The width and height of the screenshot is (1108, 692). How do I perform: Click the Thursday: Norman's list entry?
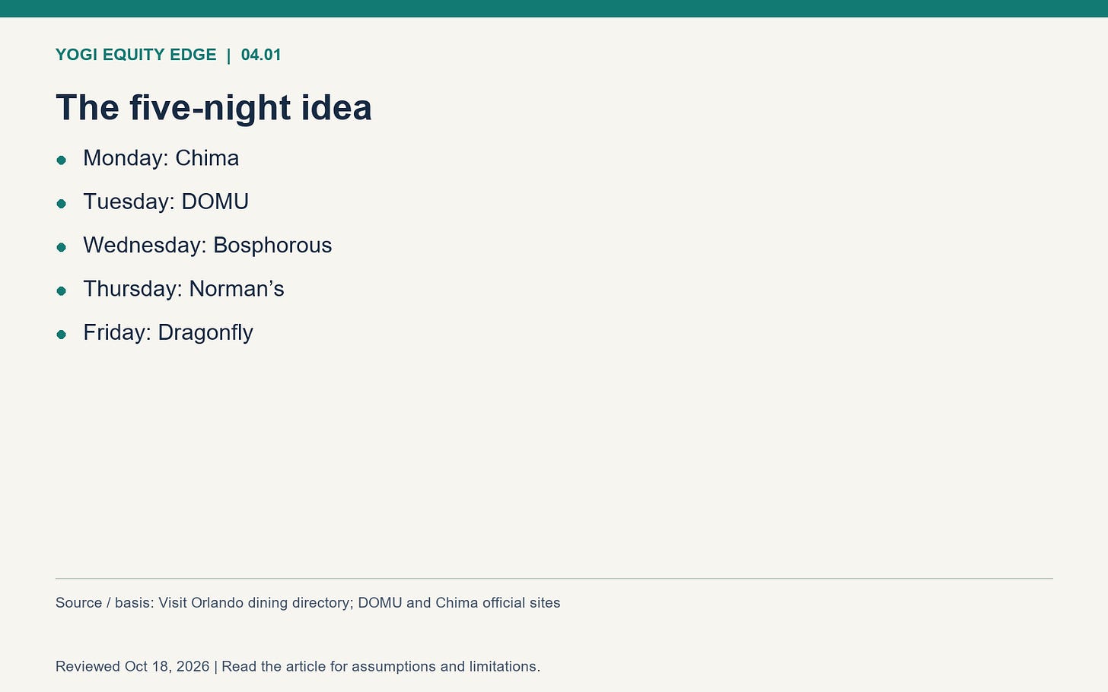(x=183, y=289)
